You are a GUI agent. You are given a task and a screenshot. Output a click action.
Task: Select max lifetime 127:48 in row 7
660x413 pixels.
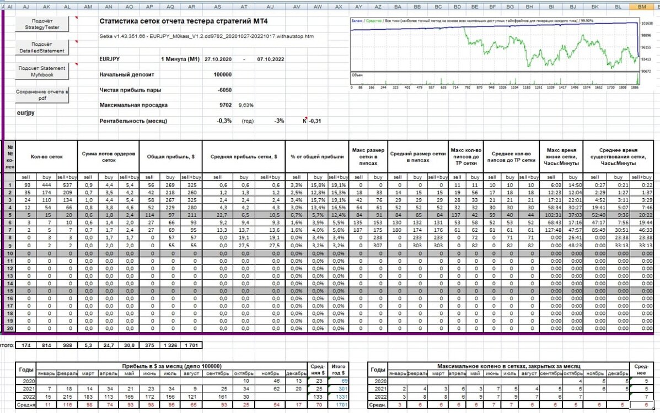coord(551,230)
